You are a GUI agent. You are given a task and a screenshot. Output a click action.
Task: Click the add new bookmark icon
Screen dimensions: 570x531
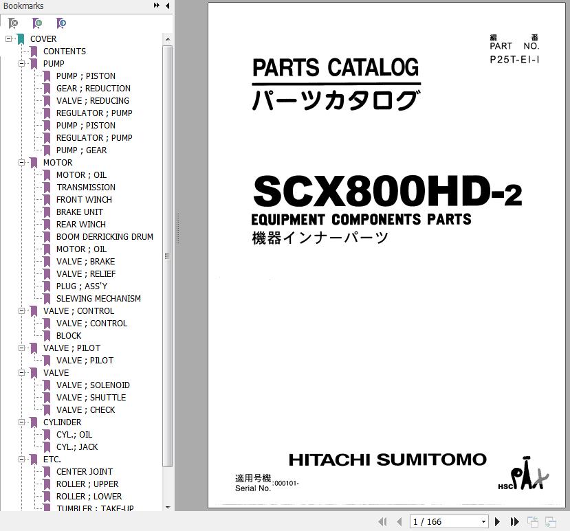point(37,23)
